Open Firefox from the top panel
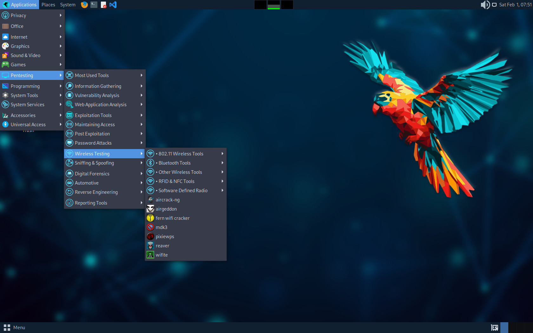This screenshot has height=333, width=533. pyautogui.click(x=84, y=5)
